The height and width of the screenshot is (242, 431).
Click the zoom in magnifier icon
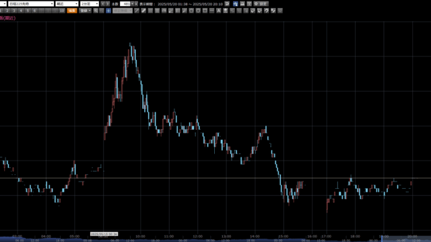(x=96, y=11)
